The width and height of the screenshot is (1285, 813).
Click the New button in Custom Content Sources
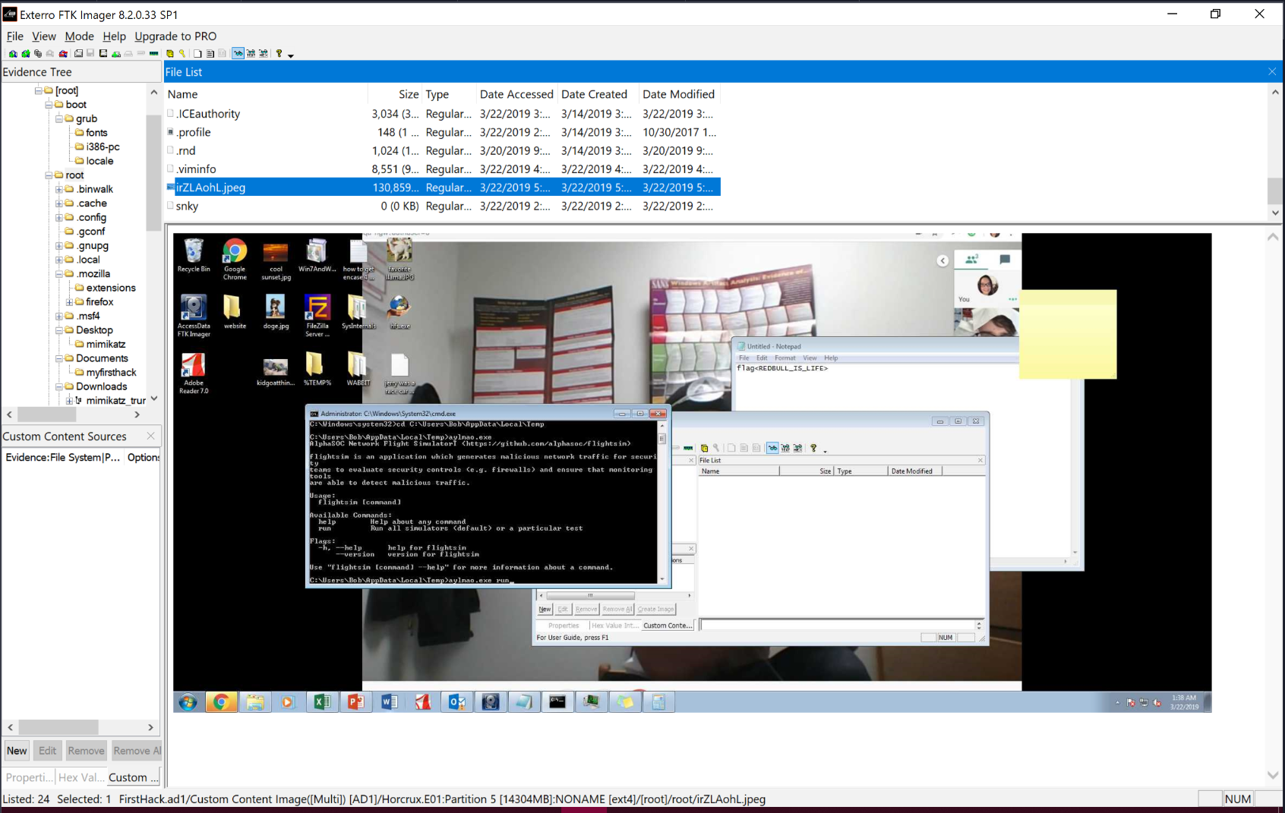coord(17,751)
